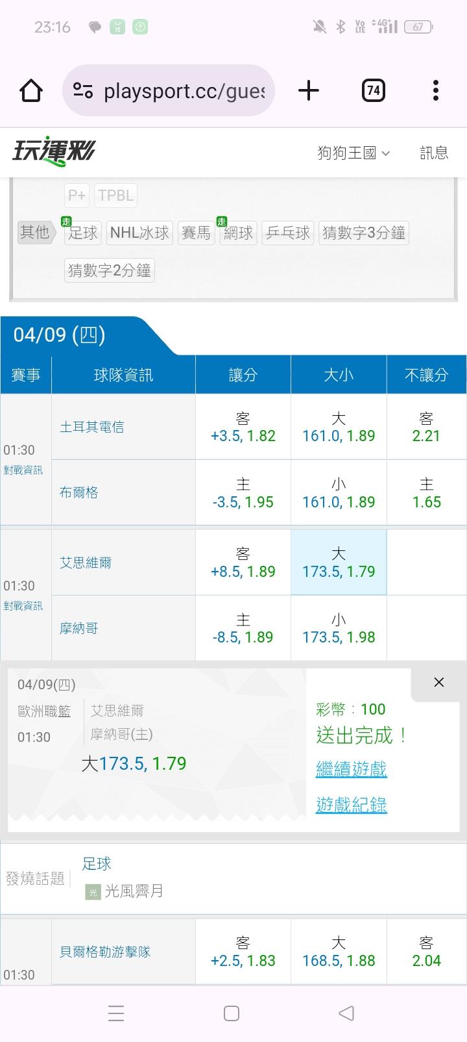Select 小 173.5, 1.98 for 摩納哥

coord(339,628)
